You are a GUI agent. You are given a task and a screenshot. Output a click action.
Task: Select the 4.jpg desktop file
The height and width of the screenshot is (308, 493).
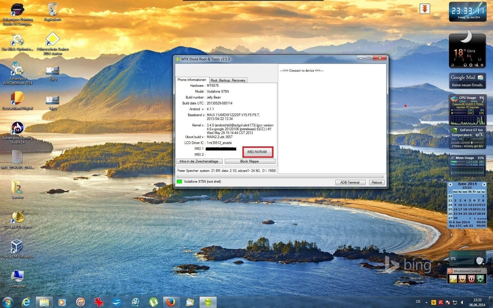click(53, 73)
